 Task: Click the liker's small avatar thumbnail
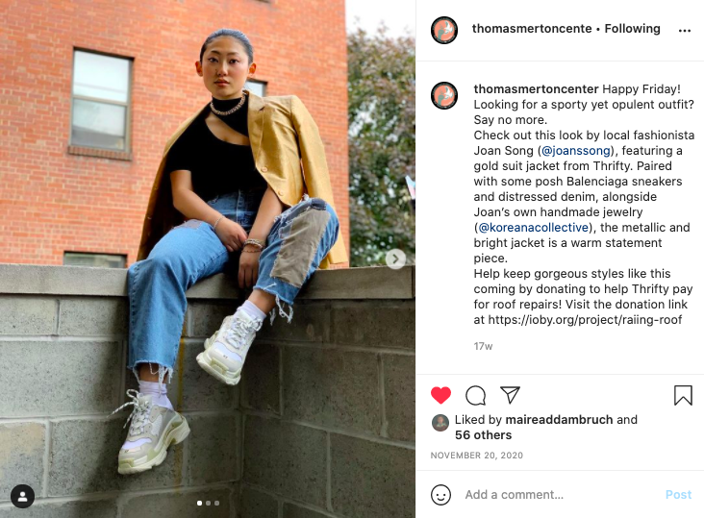[x=440, y=423]
